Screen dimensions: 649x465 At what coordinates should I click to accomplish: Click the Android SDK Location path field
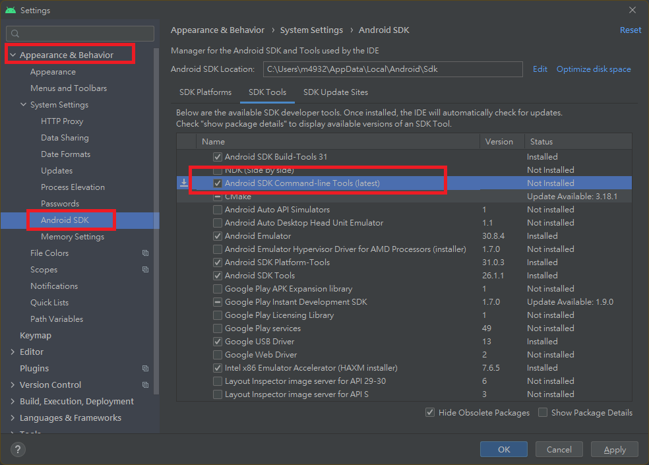click(x=393, y=69)
